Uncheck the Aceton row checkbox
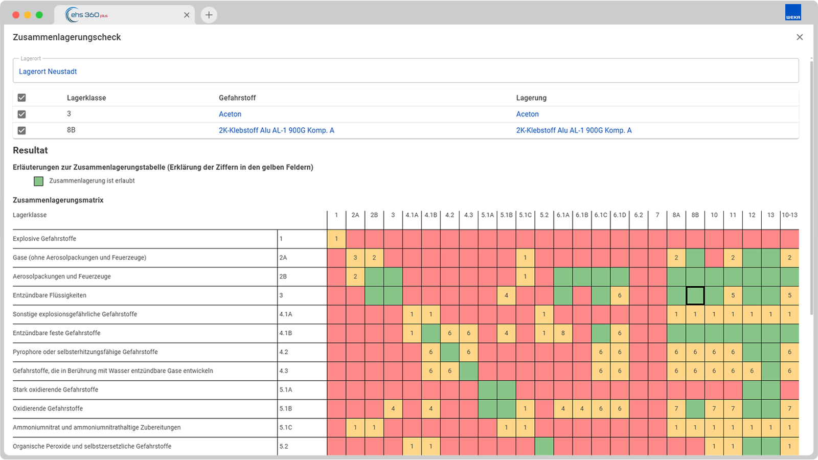This screenshot has width=818, height=460. click(21, 114)
